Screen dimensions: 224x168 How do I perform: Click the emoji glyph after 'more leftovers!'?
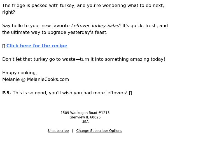tap(130, 93)
